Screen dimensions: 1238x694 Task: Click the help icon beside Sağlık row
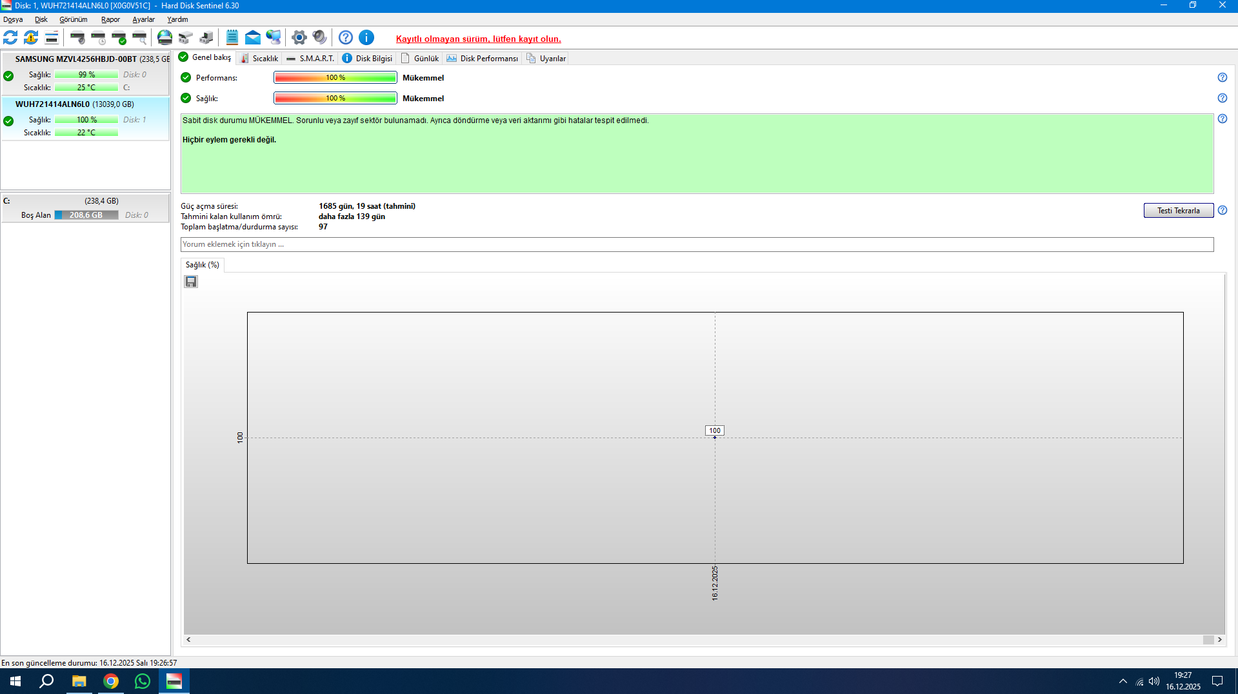(x=1223, y=98)
